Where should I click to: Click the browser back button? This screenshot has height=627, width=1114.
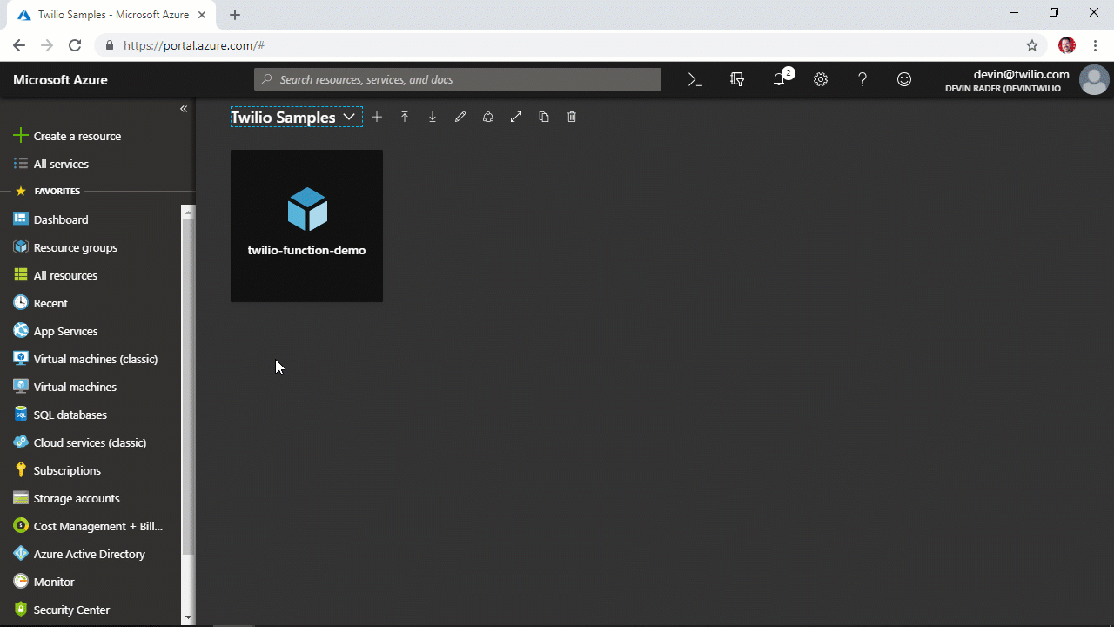coord(19,45)
